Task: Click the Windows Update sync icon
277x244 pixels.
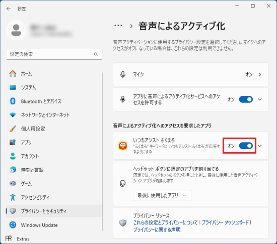Action: (x=13, y=225)
